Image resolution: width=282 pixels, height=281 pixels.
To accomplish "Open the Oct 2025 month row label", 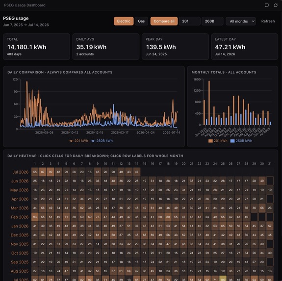I will [20, 253].
